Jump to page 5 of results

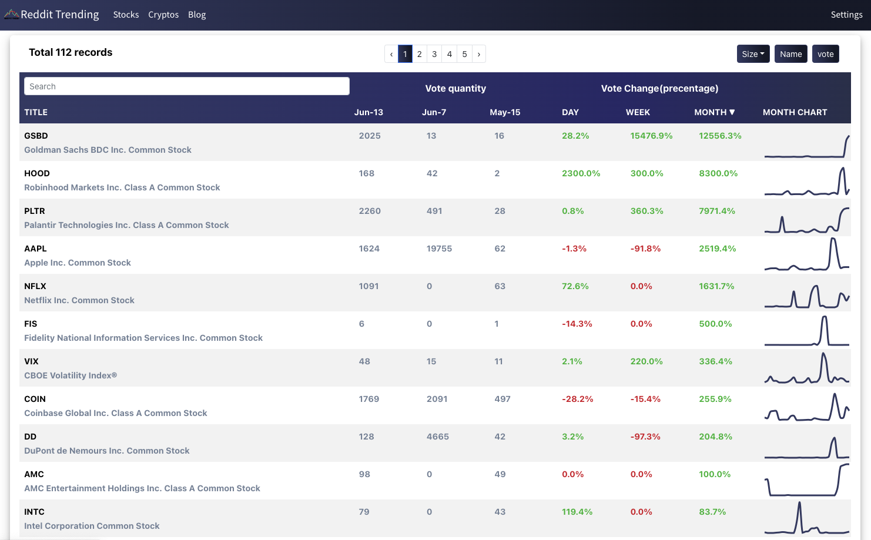(x=464, y=54)
